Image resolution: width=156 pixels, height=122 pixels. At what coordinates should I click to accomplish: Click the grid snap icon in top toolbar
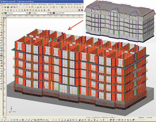pyautogui.click(x=30, y=7)
